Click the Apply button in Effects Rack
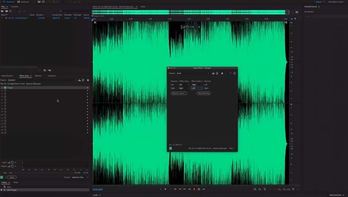Image resolution: width=348 pixels, height=197 pixels. 12,177
